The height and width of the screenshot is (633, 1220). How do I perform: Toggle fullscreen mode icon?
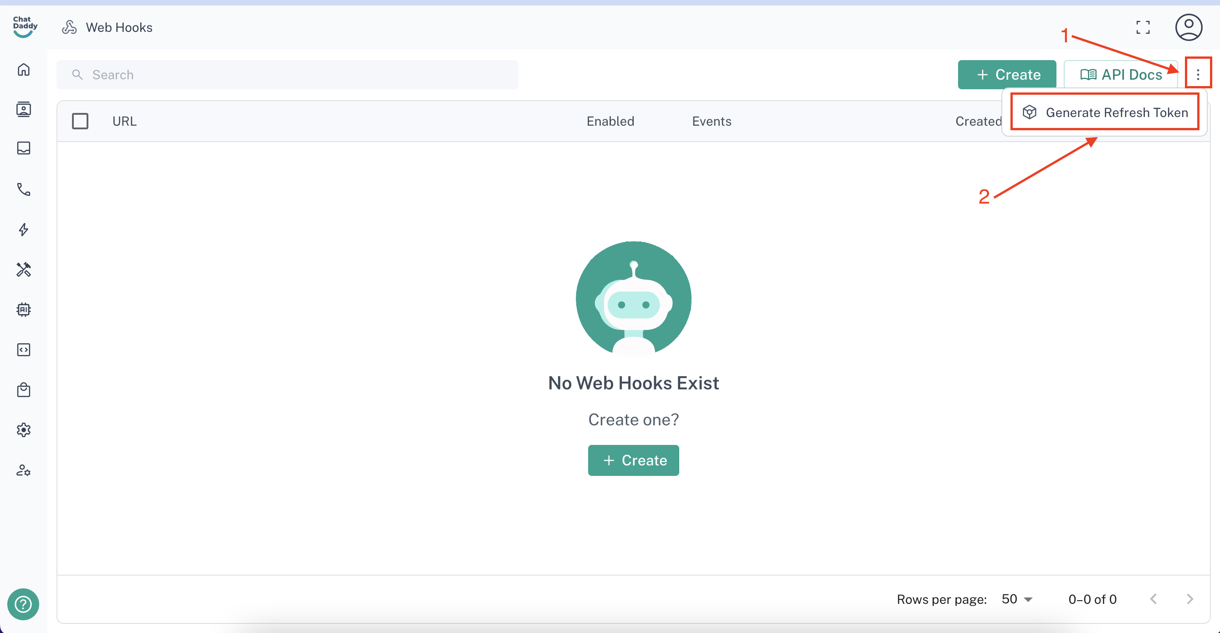tap(1143, 27)
